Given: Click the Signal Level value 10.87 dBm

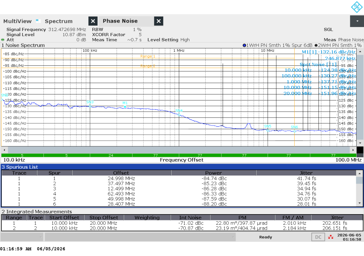Looking at the screenshot, I should click(x=74, y=35).
